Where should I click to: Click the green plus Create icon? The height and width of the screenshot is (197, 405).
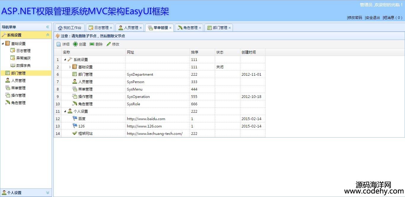tap(75, 44)
